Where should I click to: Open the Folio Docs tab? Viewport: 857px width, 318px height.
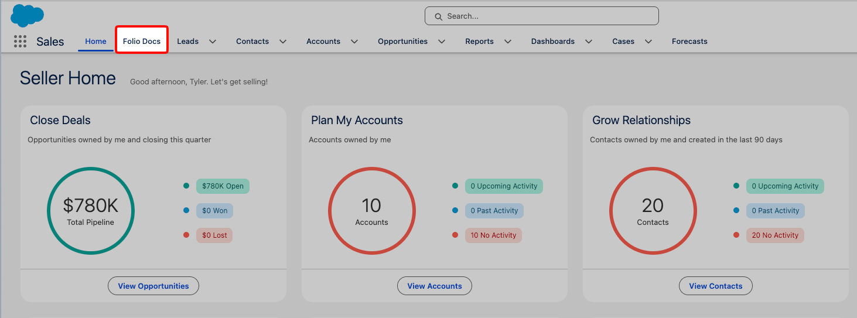[142, 42]
